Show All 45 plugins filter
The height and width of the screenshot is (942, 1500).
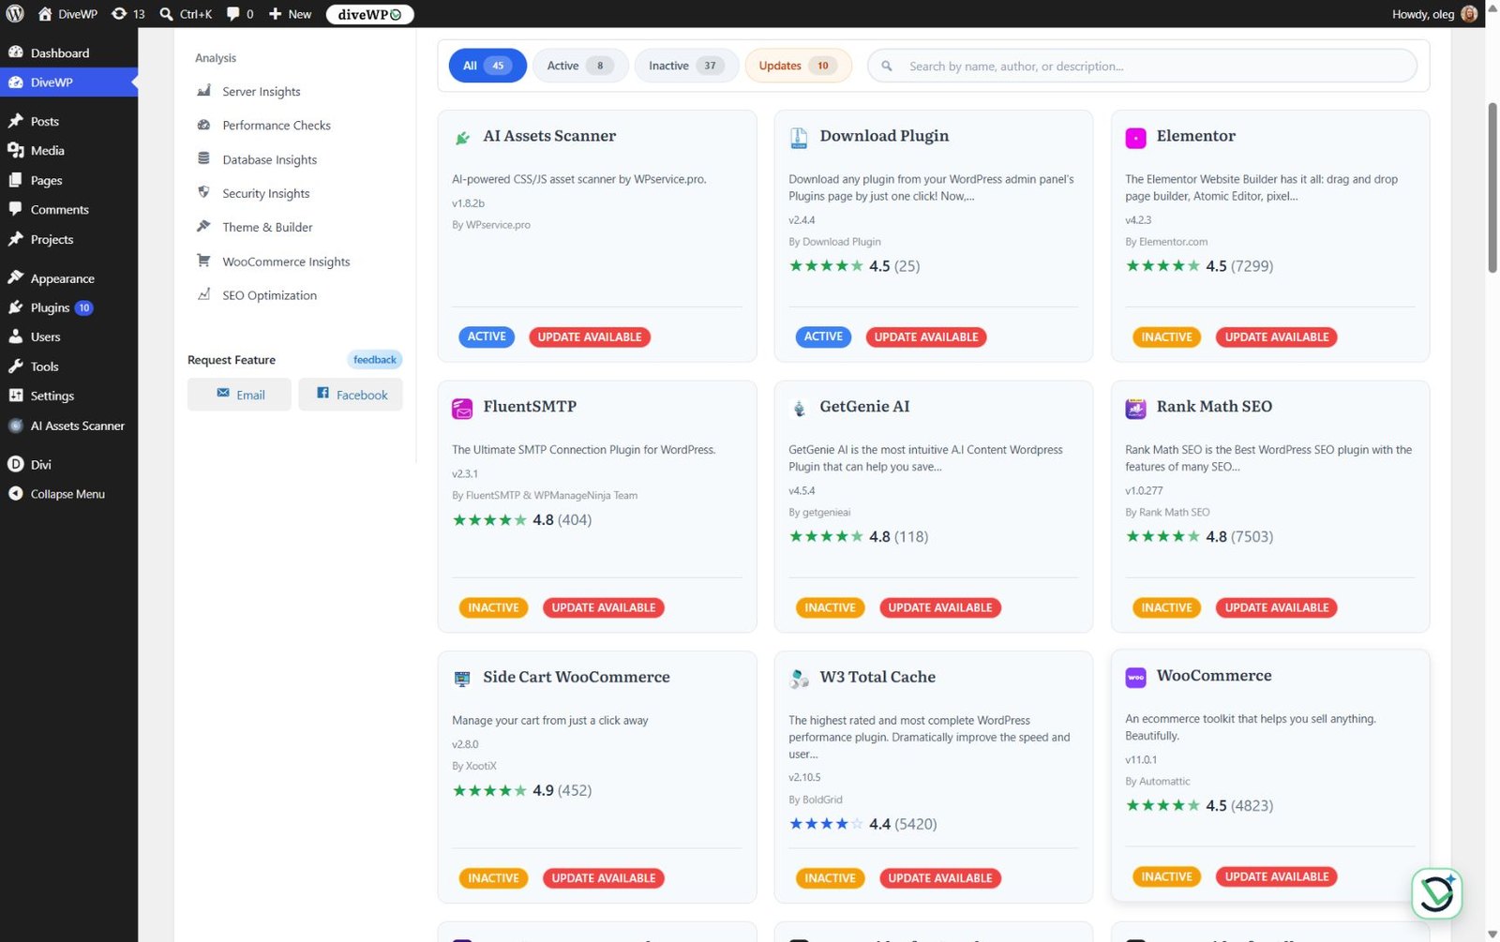pyautogui.click(x=487, y=66)
